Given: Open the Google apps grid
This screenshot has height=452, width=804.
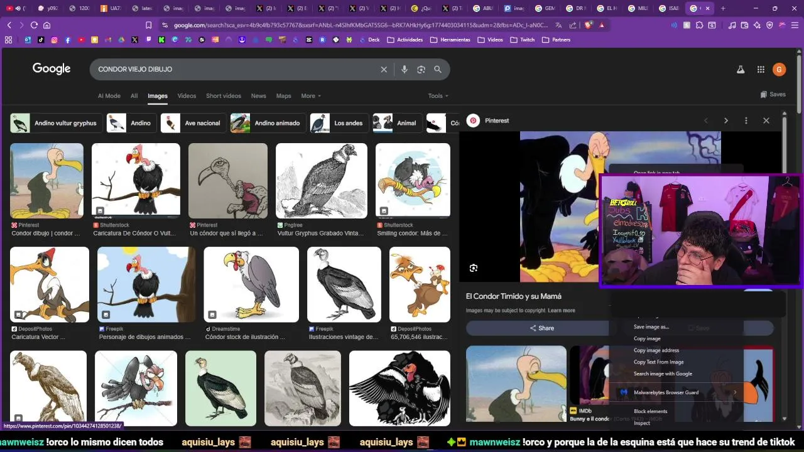Looking at the screenshot, I should [761, 70].
